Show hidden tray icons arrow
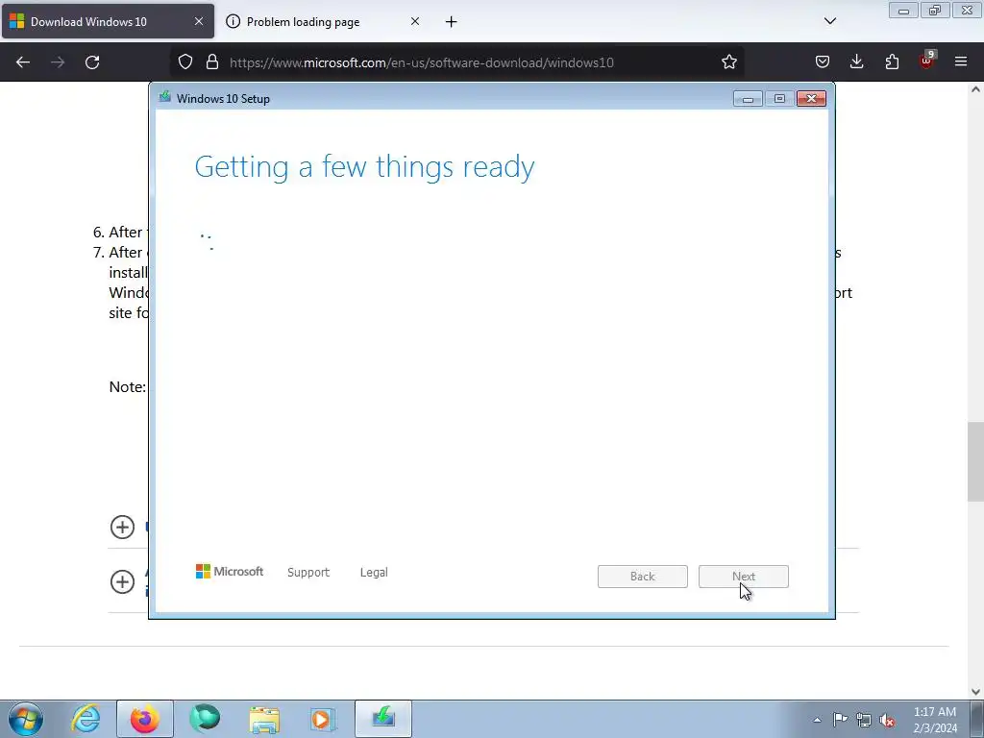This screenshot has width=984, height=738. coord(817,720)
